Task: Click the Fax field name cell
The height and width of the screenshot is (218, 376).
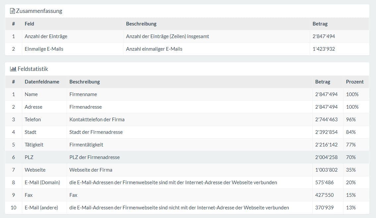Action: (28, 195)
